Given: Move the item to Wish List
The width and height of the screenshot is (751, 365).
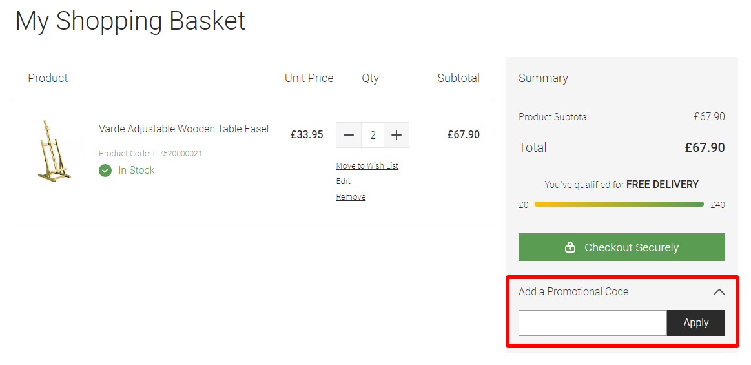Looking at the screenshot, I should click(367, 166).
